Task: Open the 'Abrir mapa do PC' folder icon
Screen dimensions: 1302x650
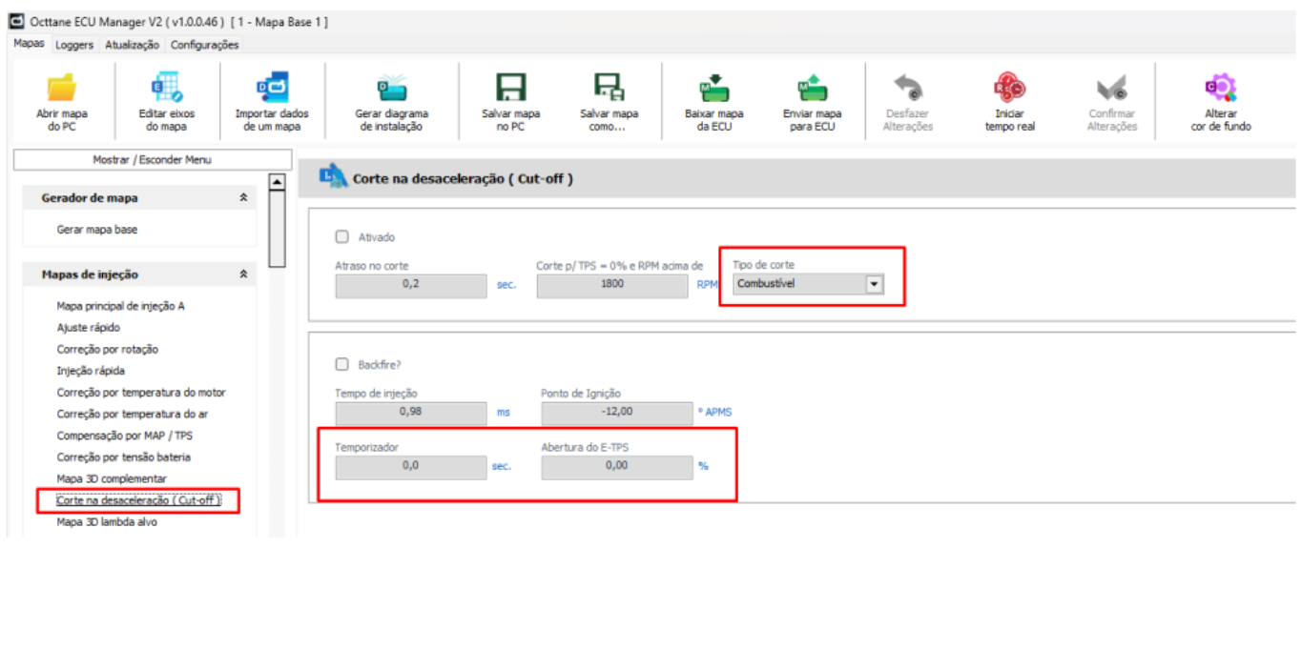Action: 61,89
